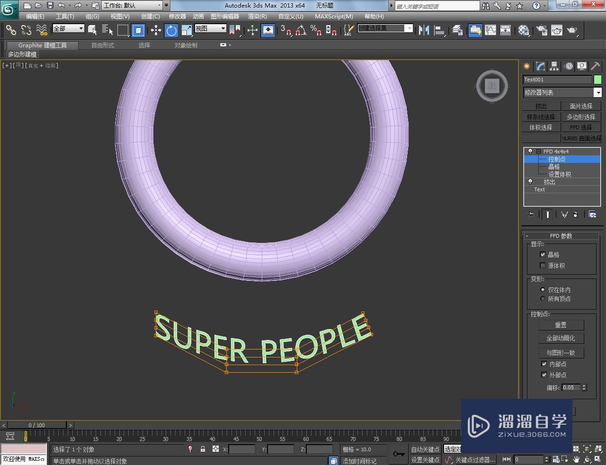The height and width of the screenshot is (465, 606).
Task: Open the 渲染(R) menu
Action: coord(258,17)
